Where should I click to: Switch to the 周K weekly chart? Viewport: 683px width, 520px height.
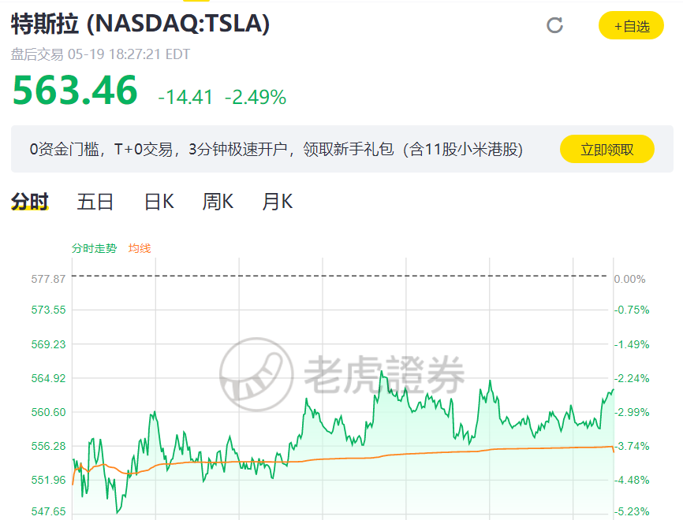(217, 201)
